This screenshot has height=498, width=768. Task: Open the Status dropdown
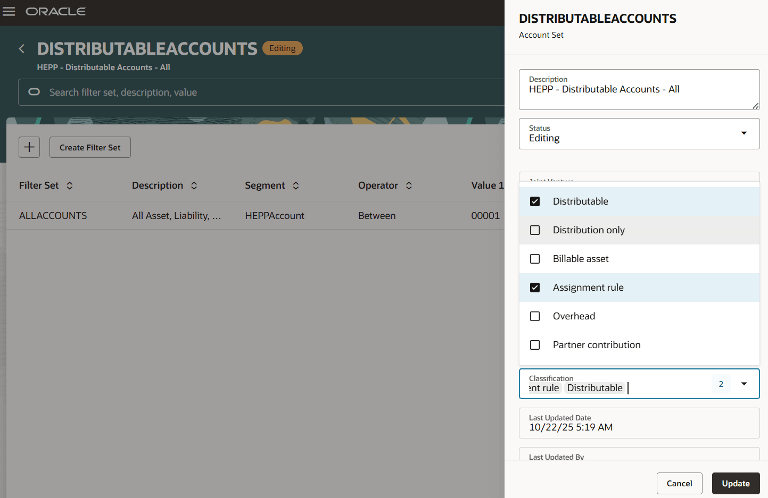[744, 133]
